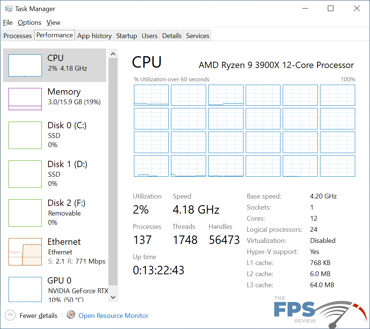Click the Ethernet S: 2.1 R: 771 Mbps text
The image size is (370, 329).
[x=77, y=261]
